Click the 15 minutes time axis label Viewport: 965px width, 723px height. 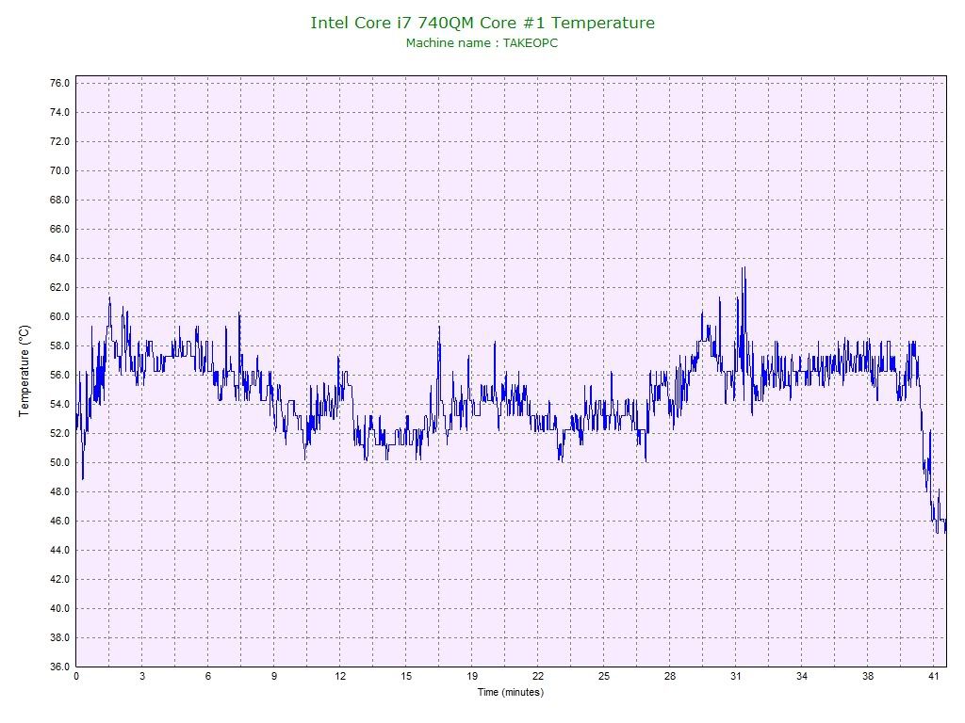pyautogui.click(x=406, y=676)
